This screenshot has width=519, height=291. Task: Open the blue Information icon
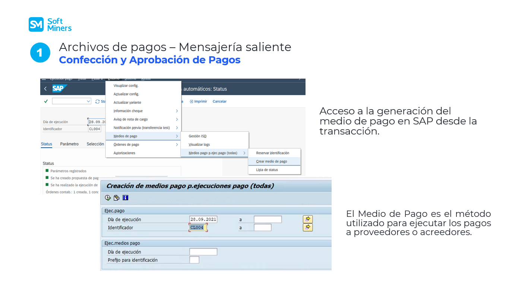tap(126, 198)
